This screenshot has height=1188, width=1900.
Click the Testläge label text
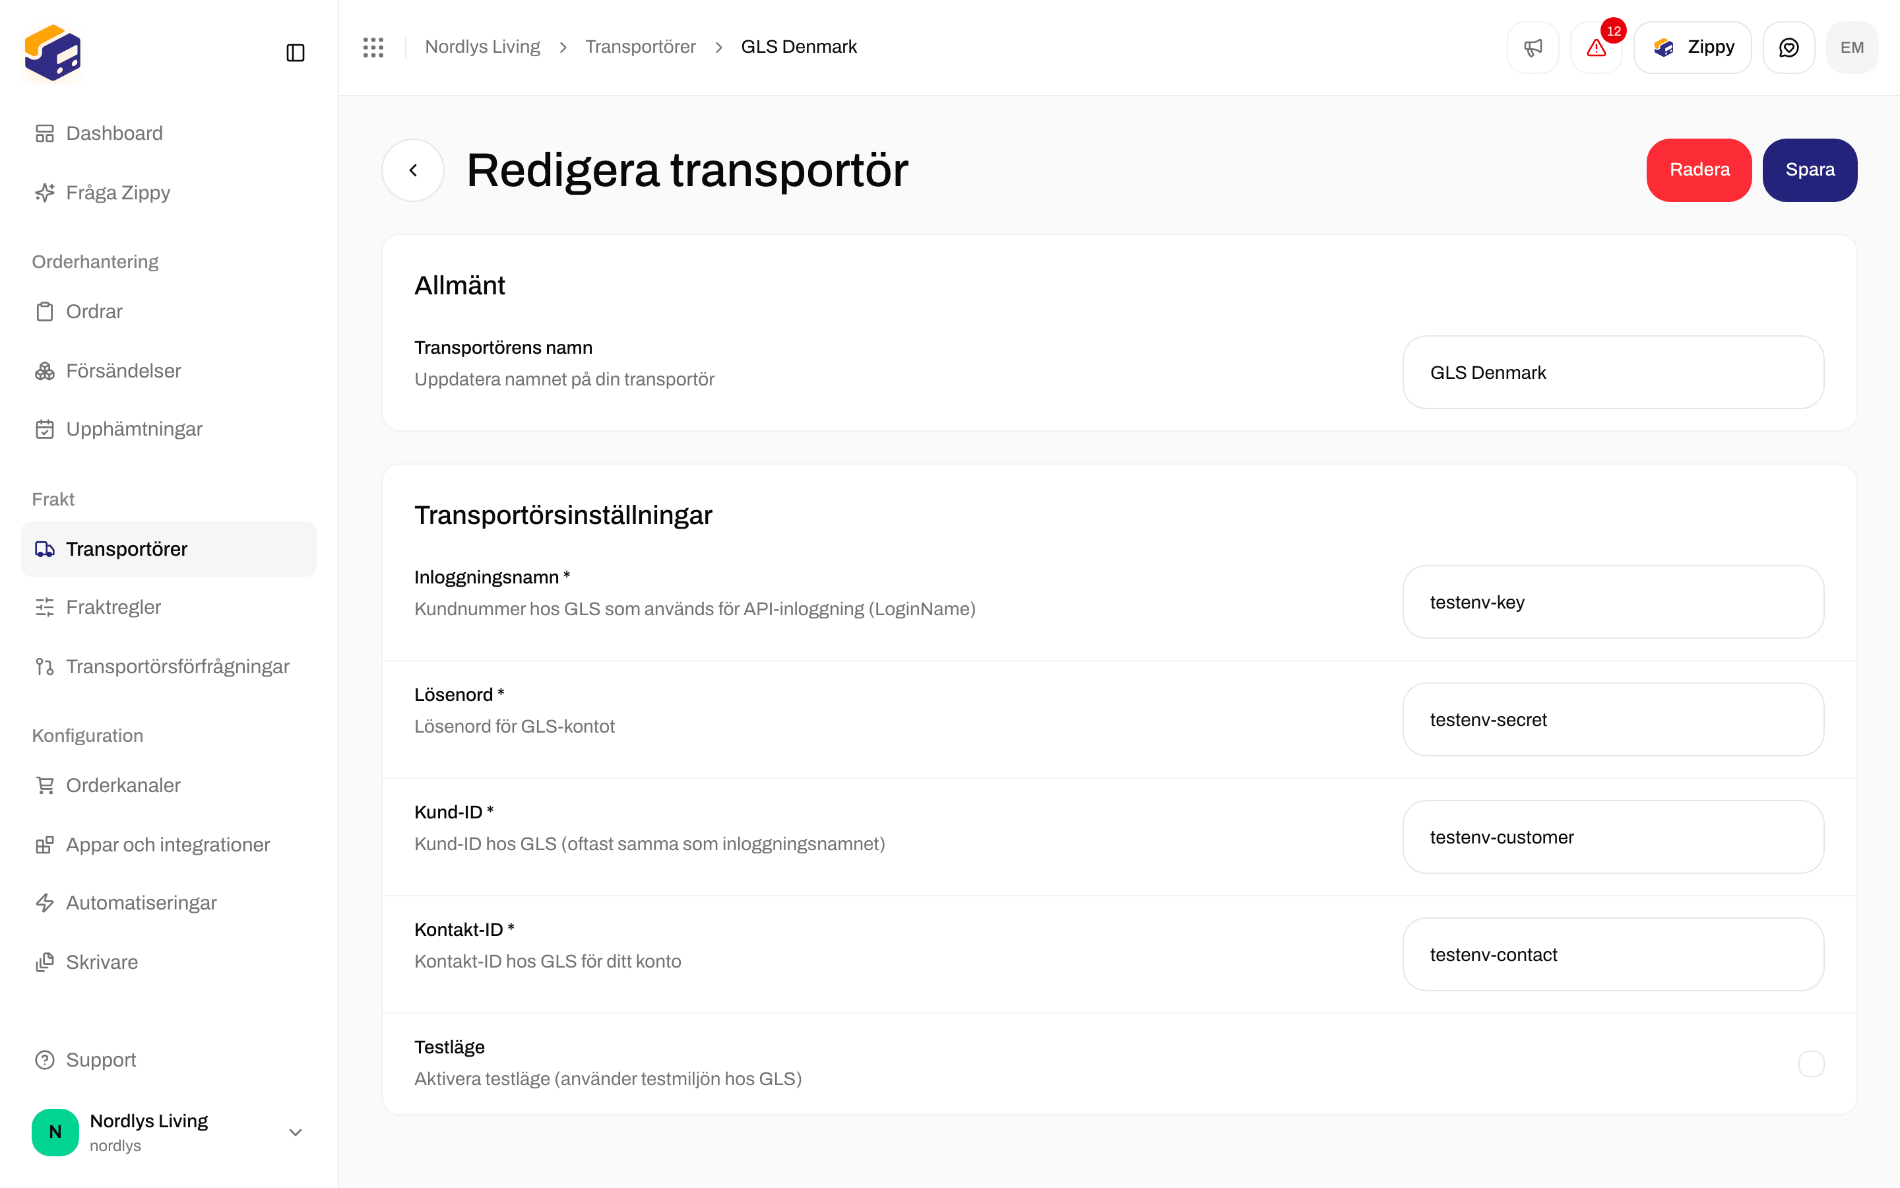click(449, 1047)
